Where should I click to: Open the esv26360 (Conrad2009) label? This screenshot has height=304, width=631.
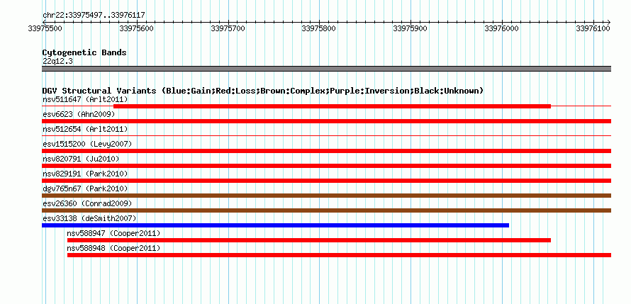(87, 203)
